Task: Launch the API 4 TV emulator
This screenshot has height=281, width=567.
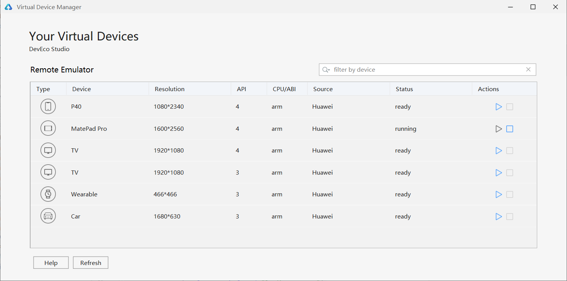Action: [x=499, y=151]
